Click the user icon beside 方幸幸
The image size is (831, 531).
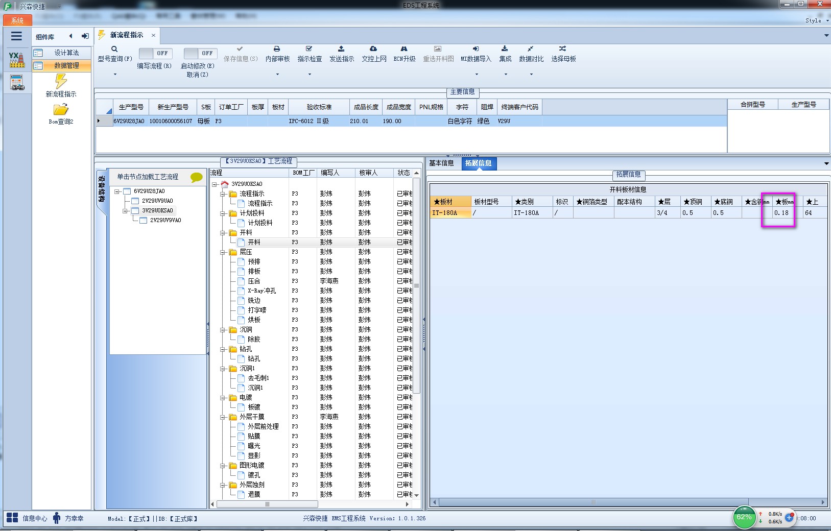pos(57,518)
